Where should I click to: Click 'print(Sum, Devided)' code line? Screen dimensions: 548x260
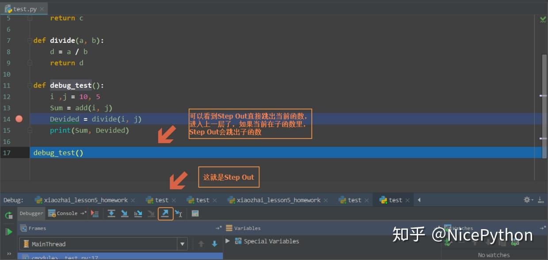tap(90, 130)
